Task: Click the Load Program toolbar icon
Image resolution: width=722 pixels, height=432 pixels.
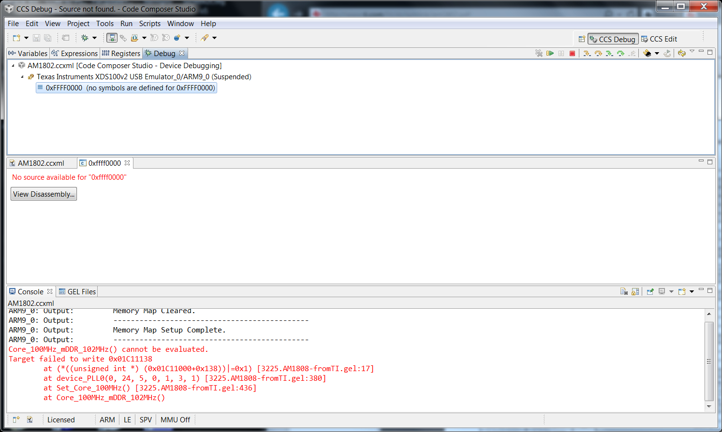Action: point(134,38)
